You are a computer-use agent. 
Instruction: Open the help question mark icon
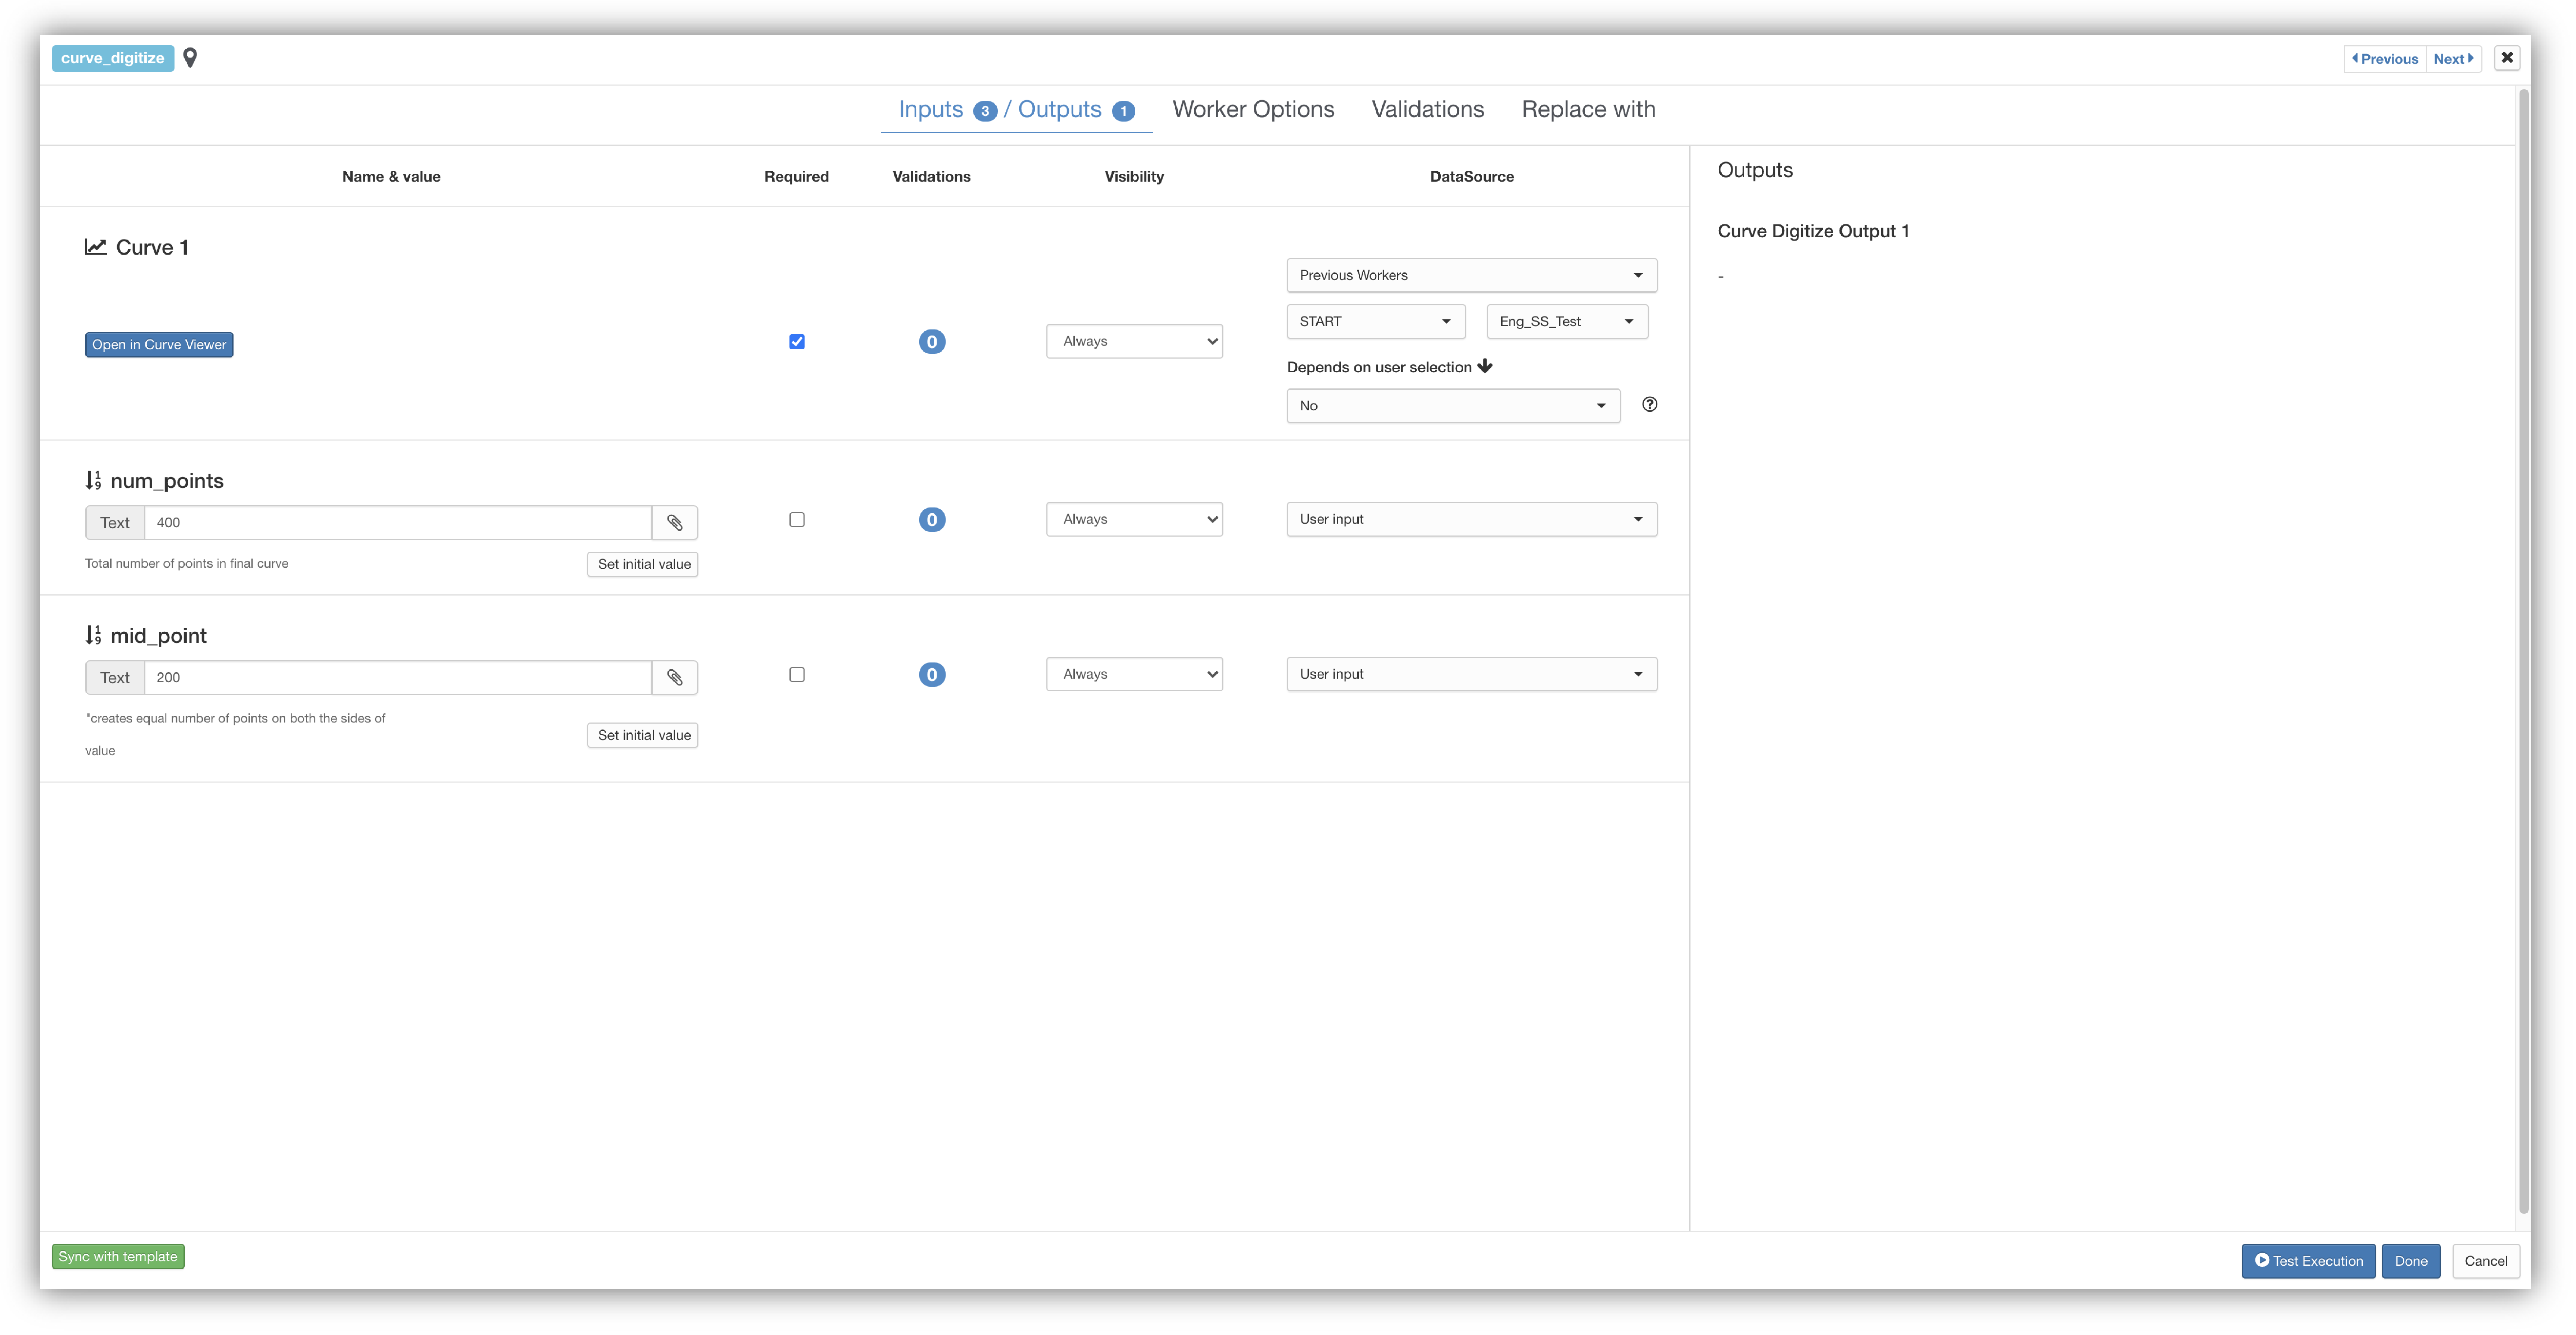[1650, 405]
